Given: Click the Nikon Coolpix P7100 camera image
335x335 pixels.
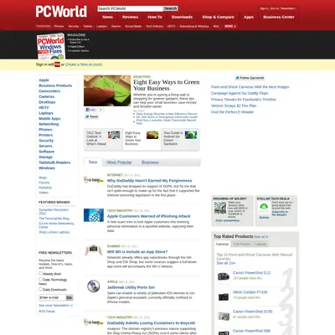Looking at the screenshot, I should tap(224, 296).
